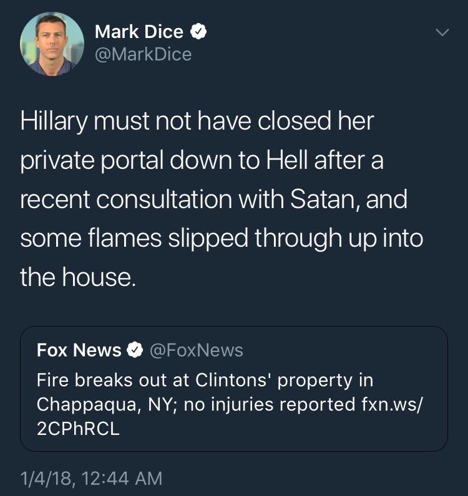
Task: Click the line 'private portal down to Hell'
Action: click(202, 160)
